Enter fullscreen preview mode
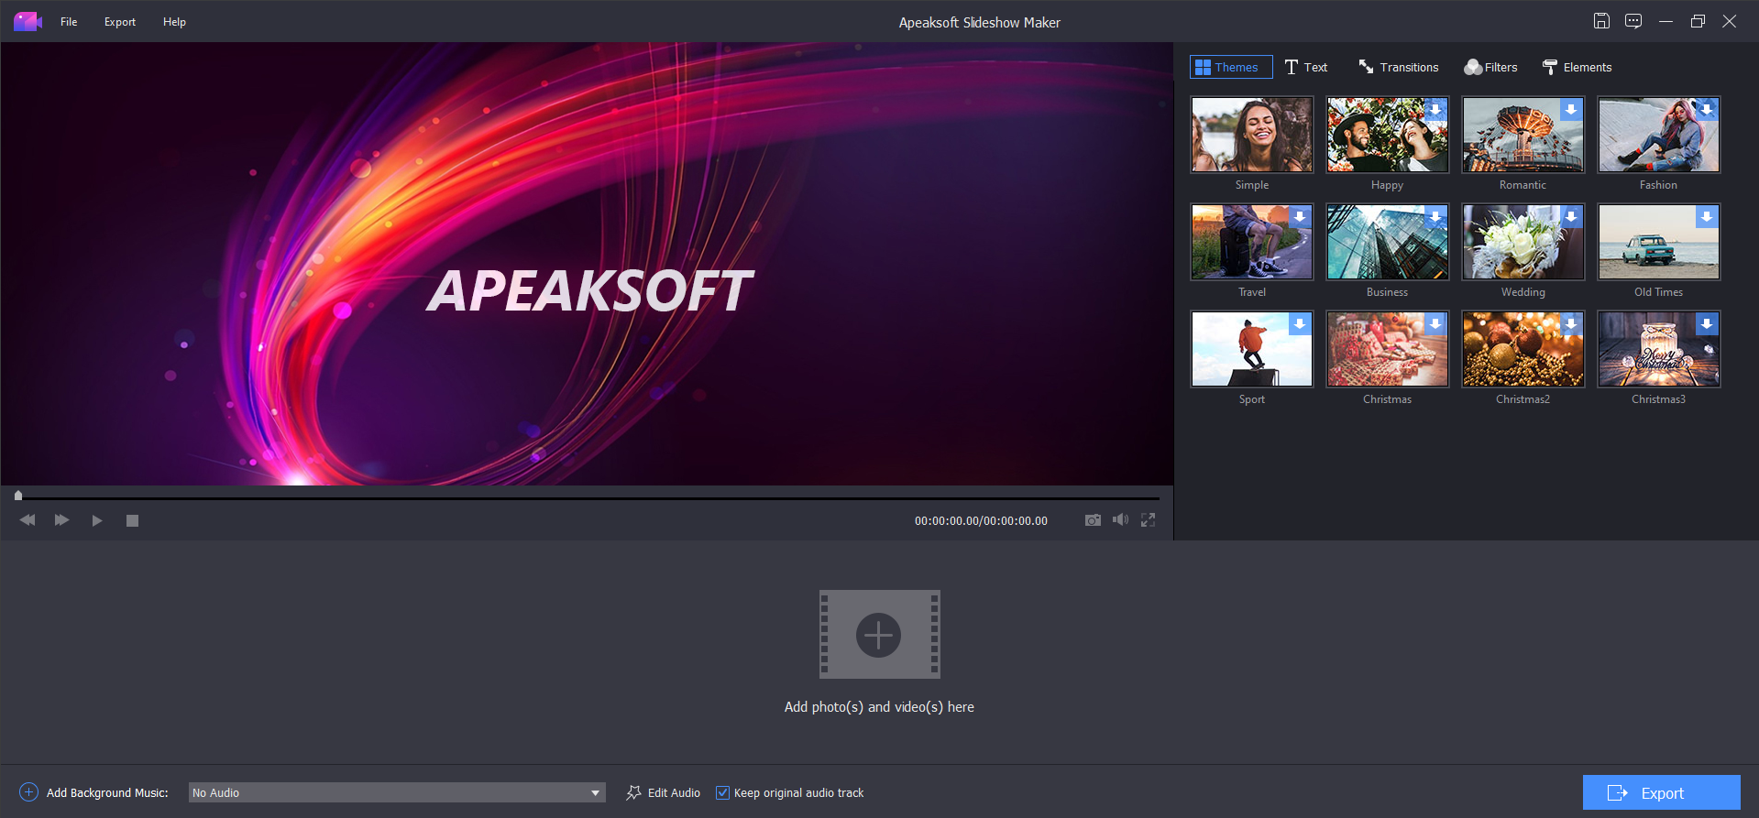 tap(1148, 520)
